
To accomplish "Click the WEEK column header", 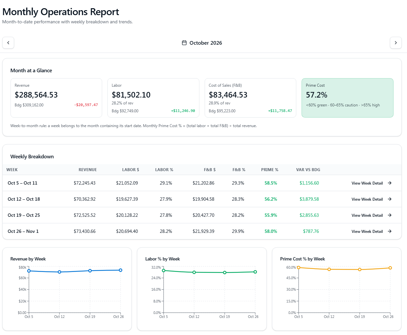I will pyautogui.click(x=12, y=170).
